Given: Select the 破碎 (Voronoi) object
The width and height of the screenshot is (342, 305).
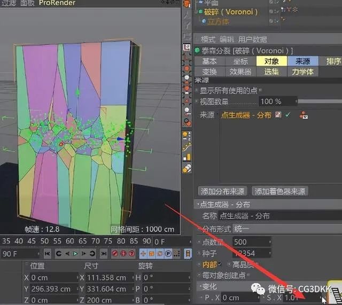Looking at the screenshot, I should [231, 12].
